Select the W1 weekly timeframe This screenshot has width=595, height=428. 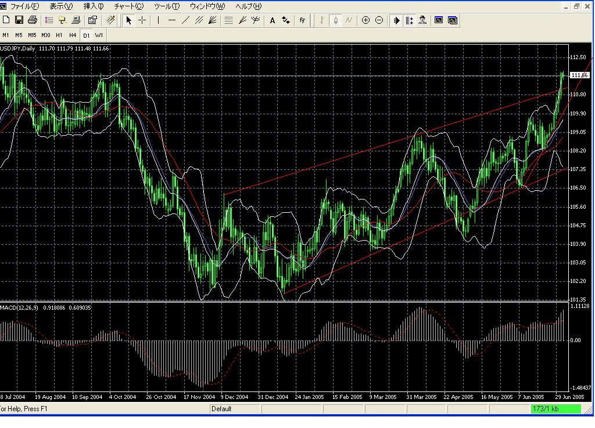pos(99,35)
